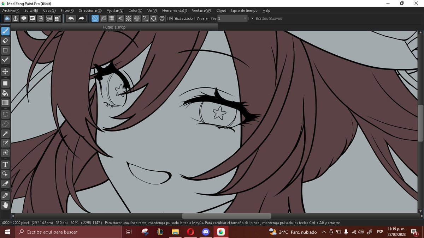424x238 pixels.
Task: Open the Seleccionar menu
Action: [x=90, y=11]
